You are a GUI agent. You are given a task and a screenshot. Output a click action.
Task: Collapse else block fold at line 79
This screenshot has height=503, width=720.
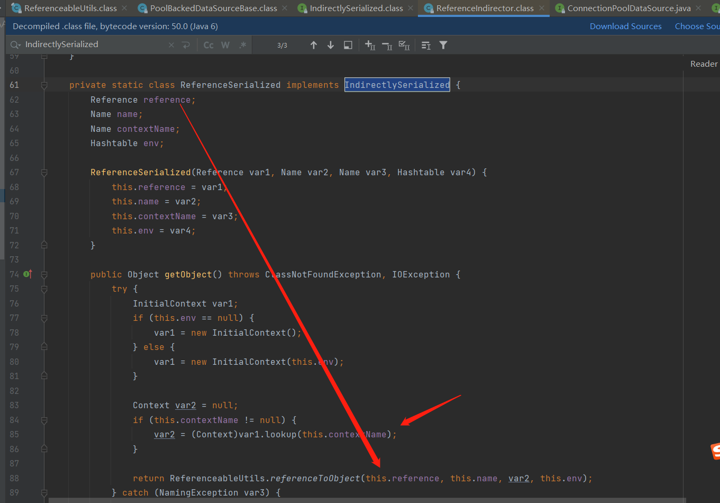(44, 347)
